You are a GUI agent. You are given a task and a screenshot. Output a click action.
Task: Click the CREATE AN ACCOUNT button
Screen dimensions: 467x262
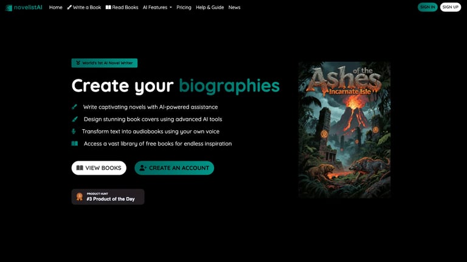[x=175, y=168]
